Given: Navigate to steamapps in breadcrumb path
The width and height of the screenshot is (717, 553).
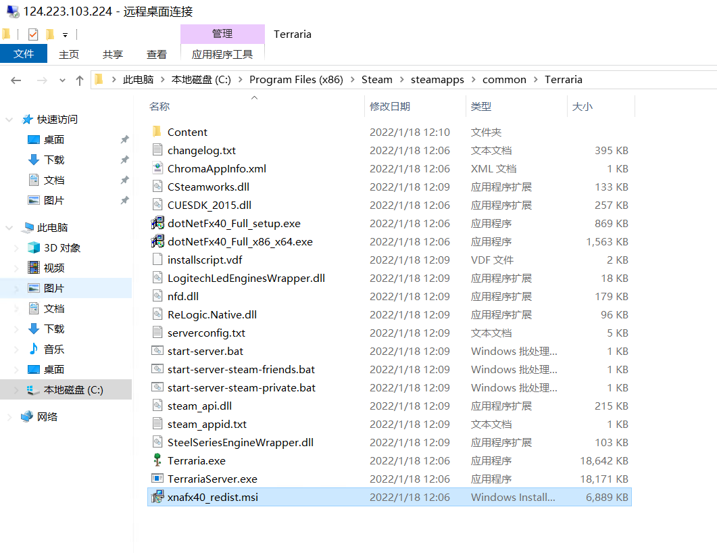Looking at the screenshot, I should click(437, 80).
